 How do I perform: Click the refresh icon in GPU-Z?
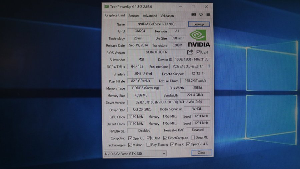point(201,15)
